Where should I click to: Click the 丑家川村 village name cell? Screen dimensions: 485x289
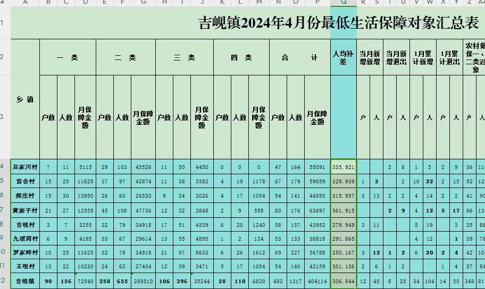pyautogui.click(x=25, y=167)
